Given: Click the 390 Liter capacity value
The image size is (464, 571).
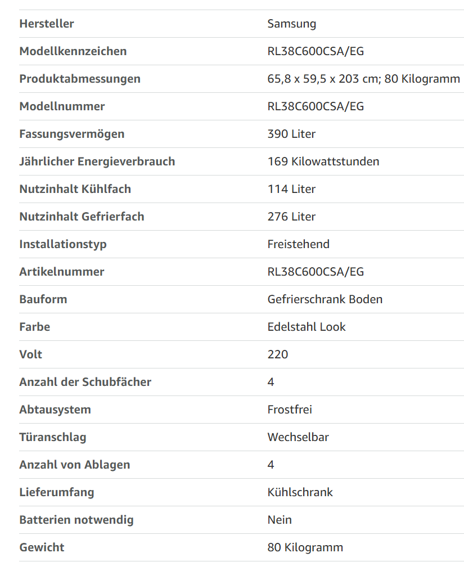Looking at the screenshot, I should coord(291,134).
